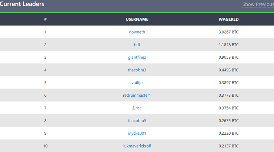Open the thacobra3 username link
274x152 pixels.
[x=137, y=70]
